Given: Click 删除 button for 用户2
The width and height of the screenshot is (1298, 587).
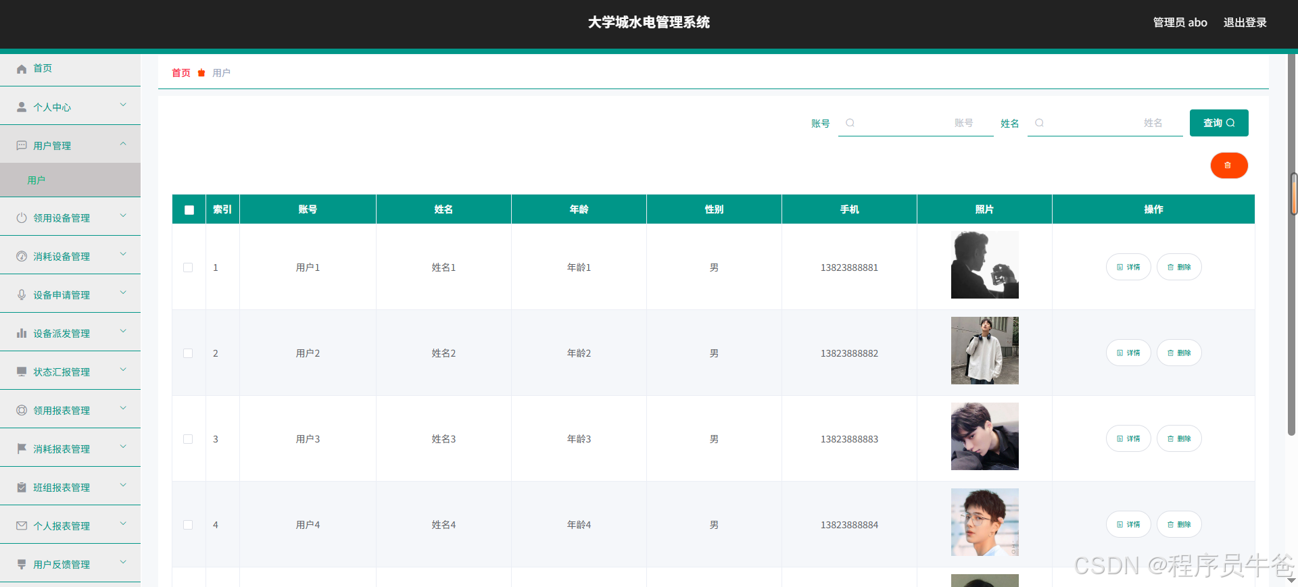Looking at the screenshot, I should pyautogui.click(x=1179, y=353).
